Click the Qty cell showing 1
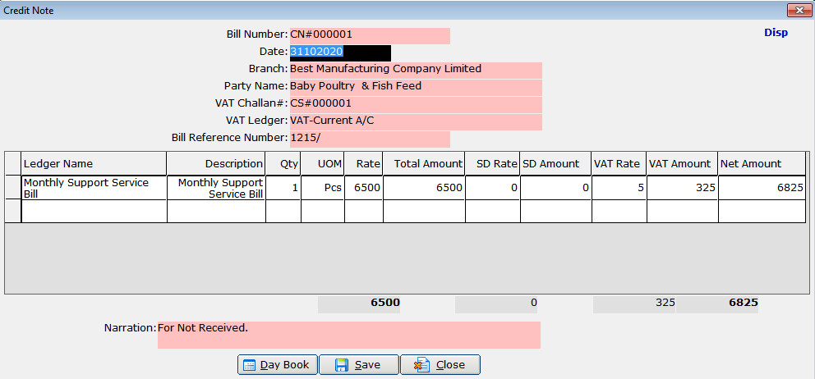Screen dimensions: 815x379 (283, 188)
